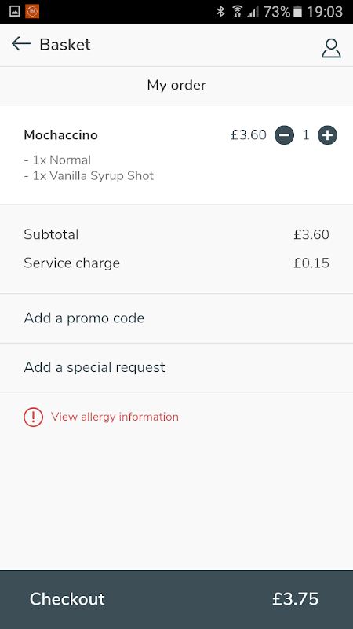Tap the back arrow beside Basket
The width and height of the screenshot is (353, 629).
click(21, 44)
